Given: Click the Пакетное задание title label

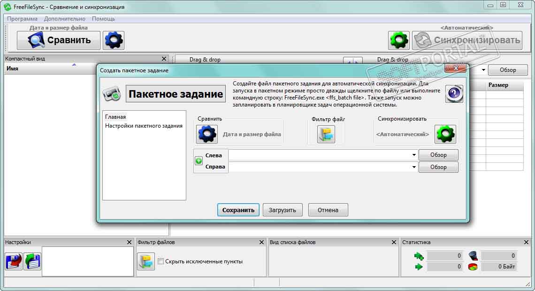Looking at the screenshot, I should [x=176, y=94].
